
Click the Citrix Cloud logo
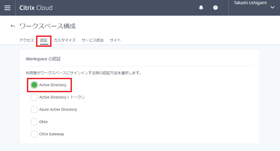pos(36,8)
